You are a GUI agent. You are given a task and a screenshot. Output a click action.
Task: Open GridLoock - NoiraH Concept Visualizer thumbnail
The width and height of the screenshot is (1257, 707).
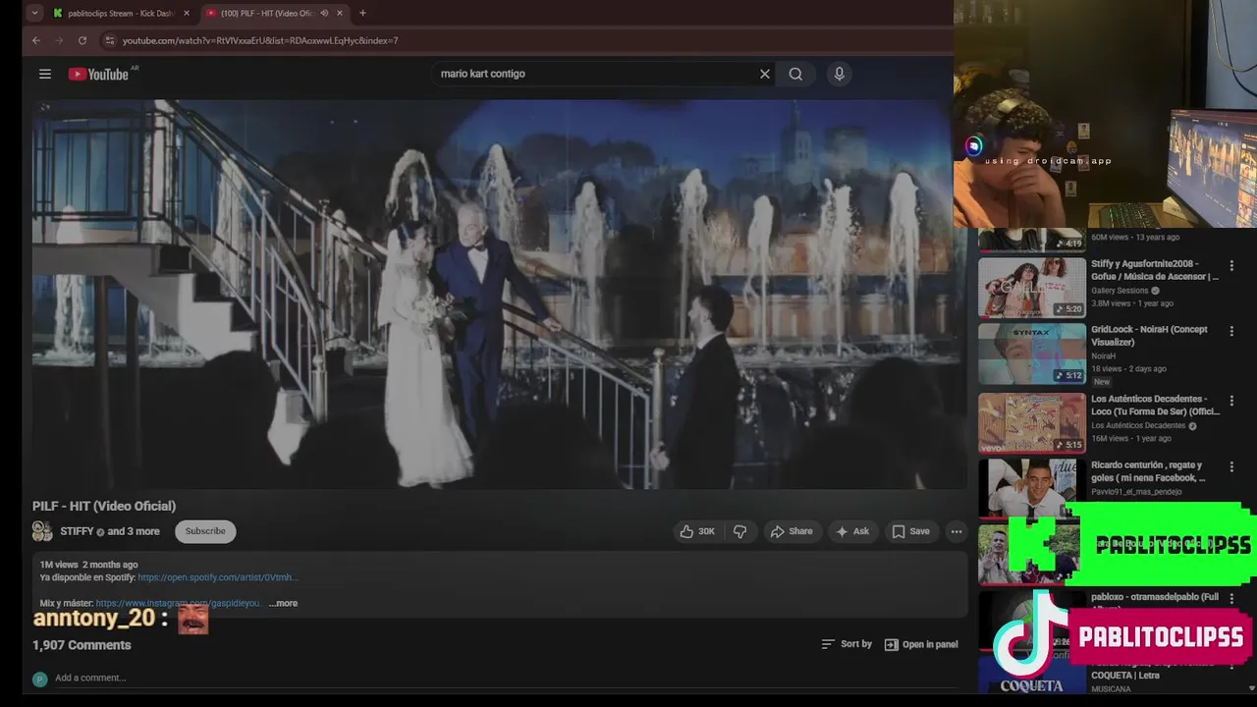(x=1032, y=354)
